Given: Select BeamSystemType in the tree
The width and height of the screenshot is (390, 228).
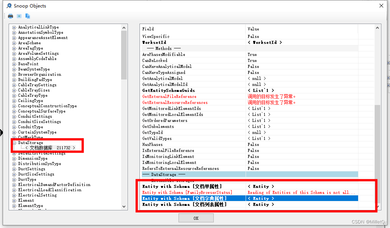Looking at the screenshot, I should click(34, 69).
